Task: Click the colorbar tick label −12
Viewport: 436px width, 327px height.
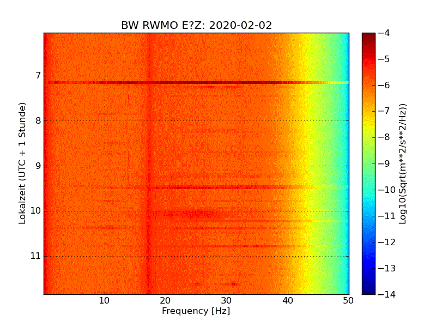Action: pyautogui.click(x=387, y=242)
